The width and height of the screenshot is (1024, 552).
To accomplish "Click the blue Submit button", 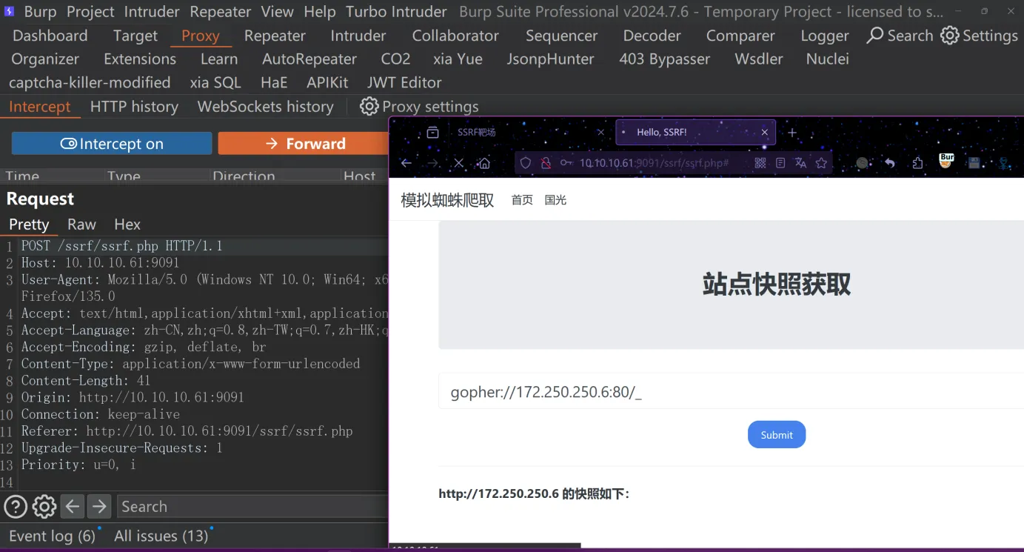I will (x=777, y=435).
